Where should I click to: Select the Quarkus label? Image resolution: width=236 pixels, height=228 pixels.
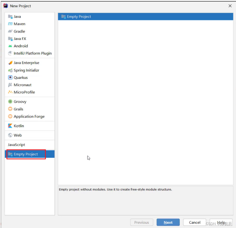point(21,78)
